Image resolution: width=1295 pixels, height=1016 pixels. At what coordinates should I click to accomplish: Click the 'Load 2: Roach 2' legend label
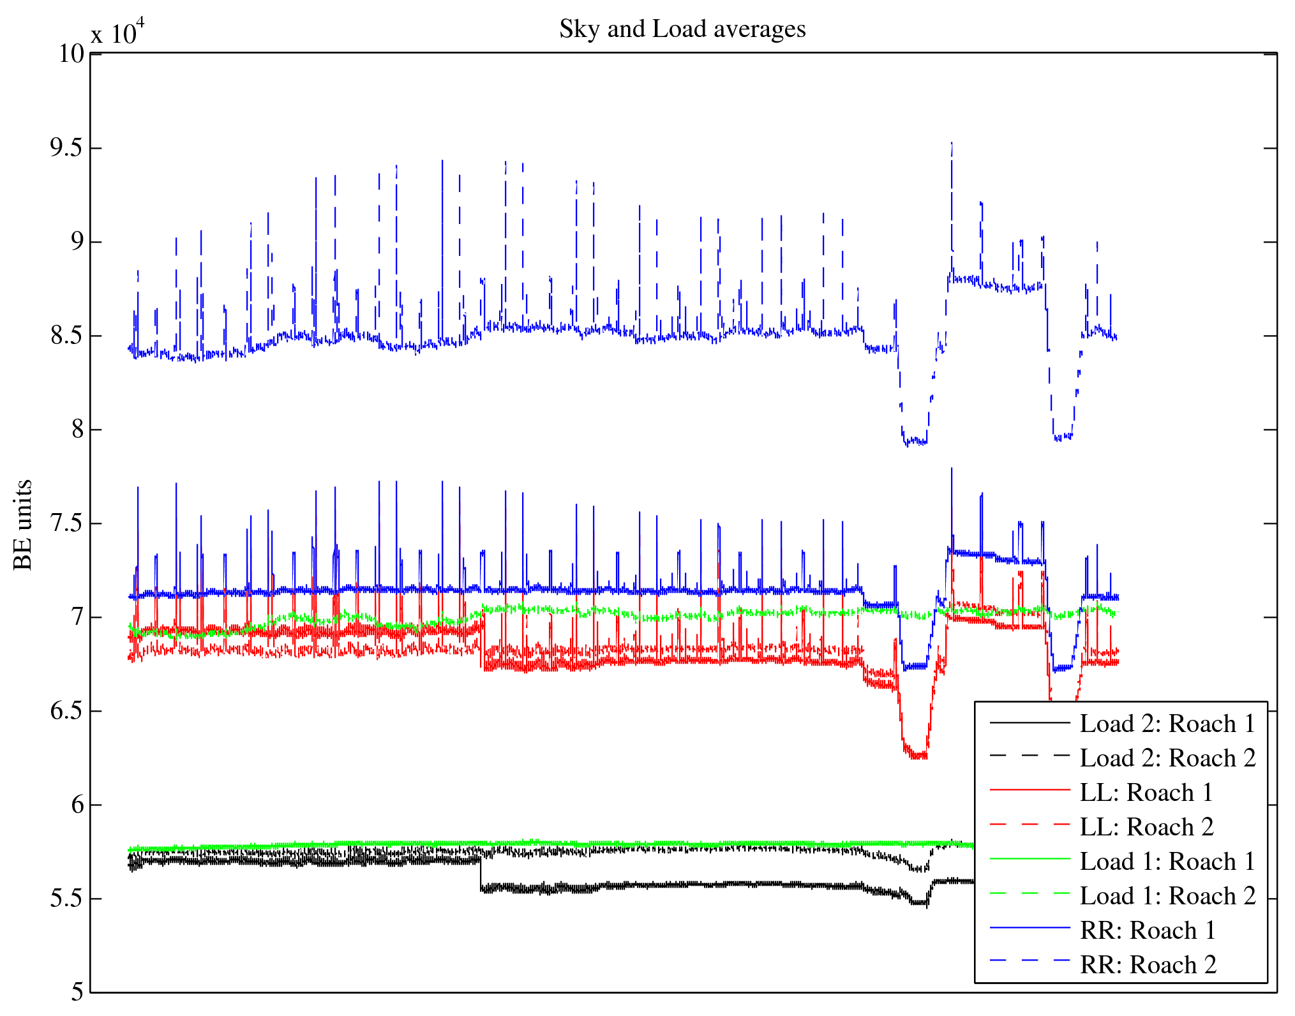1167,758
